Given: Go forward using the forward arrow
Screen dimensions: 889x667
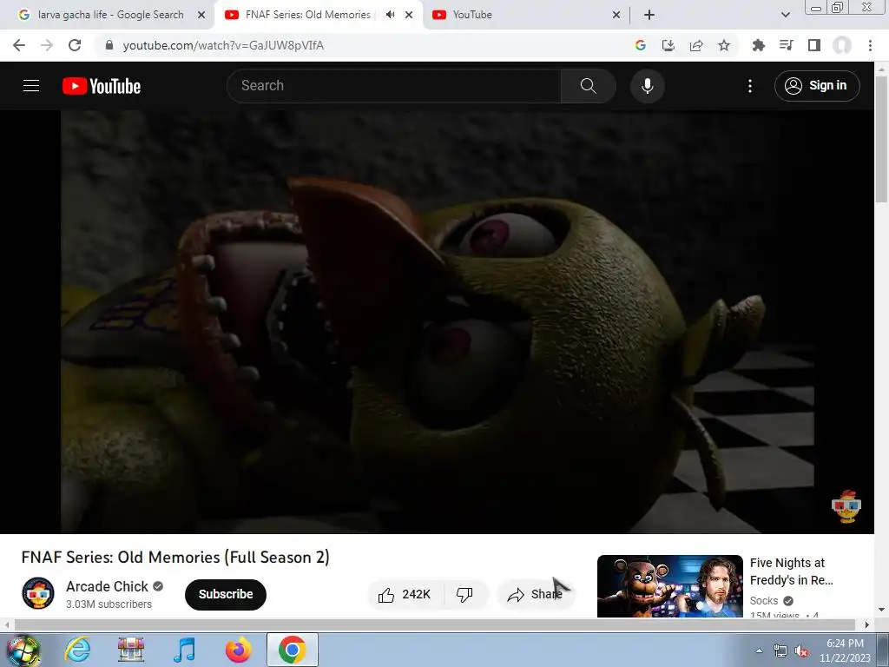Looking at the screenshot, I should pyautogui.click(x=47, y=45).
